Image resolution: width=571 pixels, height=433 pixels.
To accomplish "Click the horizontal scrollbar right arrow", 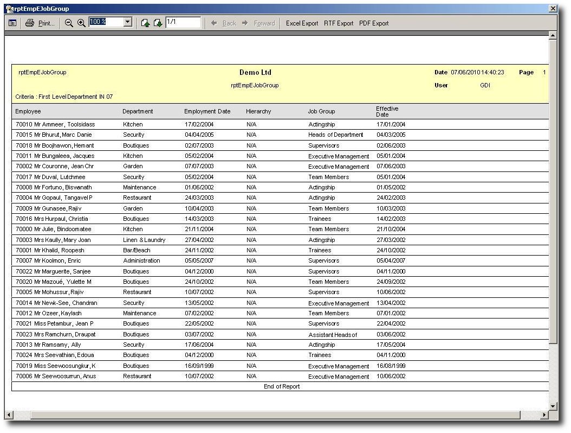I will (544, 415).
